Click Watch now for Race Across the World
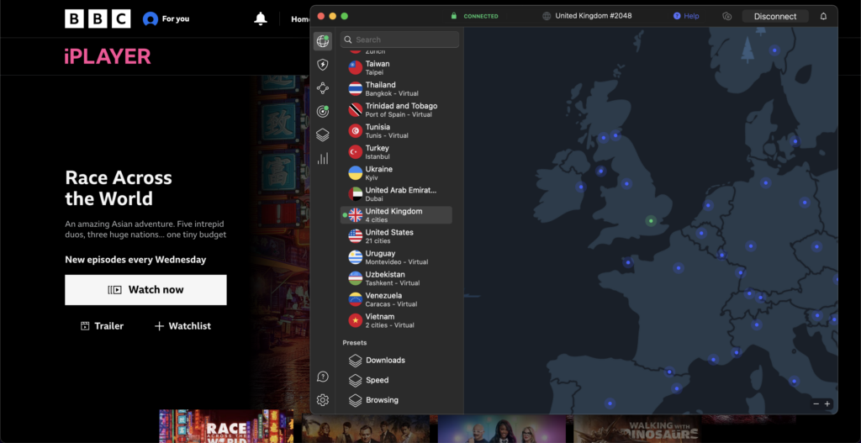861x443 pixels. [145, 290]
